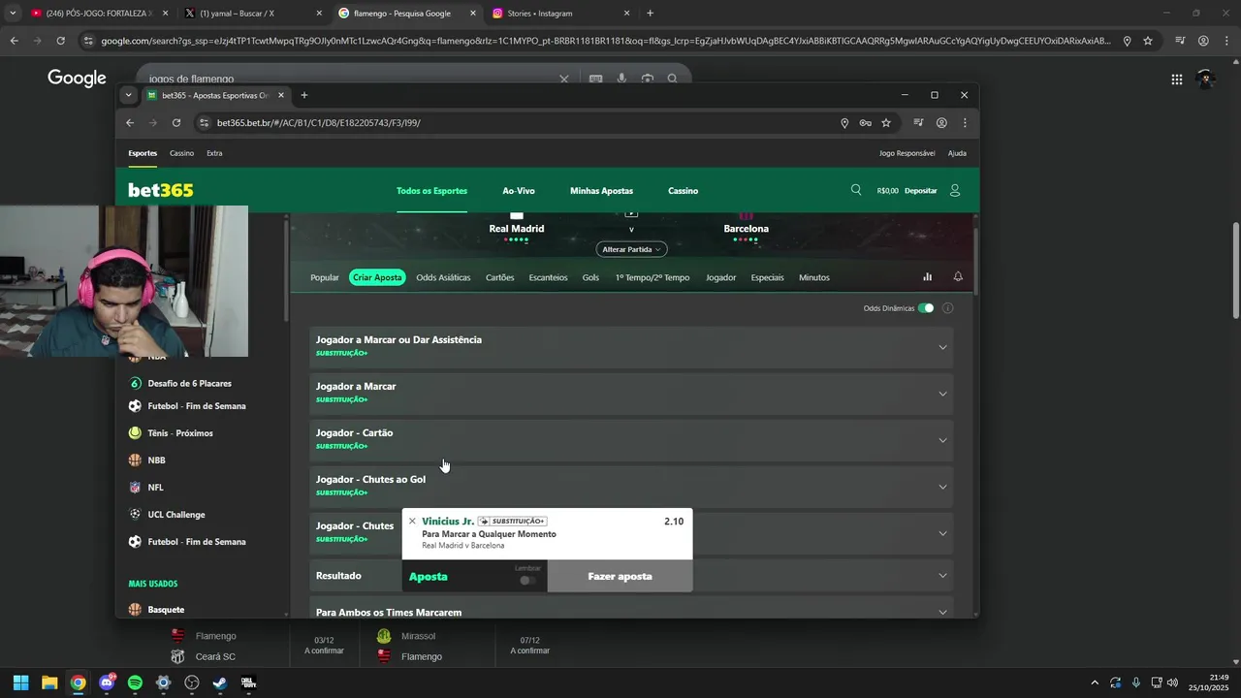Open bet365 window Chrome three-dot menu
The image size is (1241, 698).
point(965,123)
